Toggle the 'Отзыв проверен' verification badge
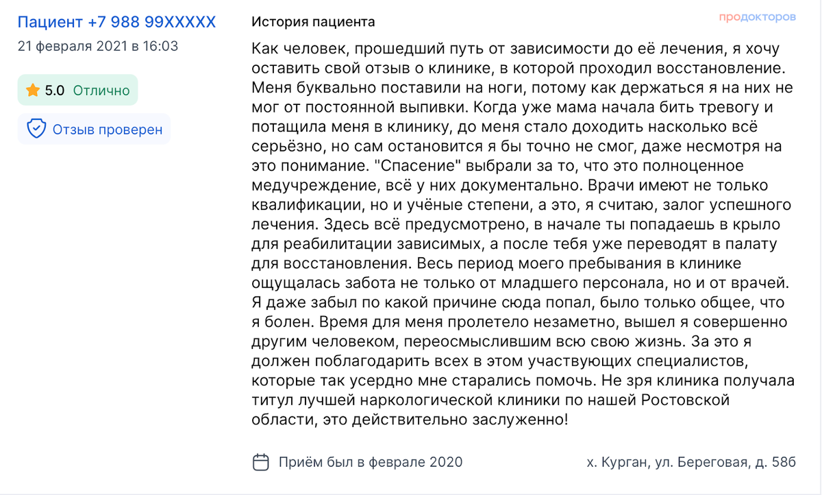The height and width of the screenshot is (495, 822). (92, 129)
